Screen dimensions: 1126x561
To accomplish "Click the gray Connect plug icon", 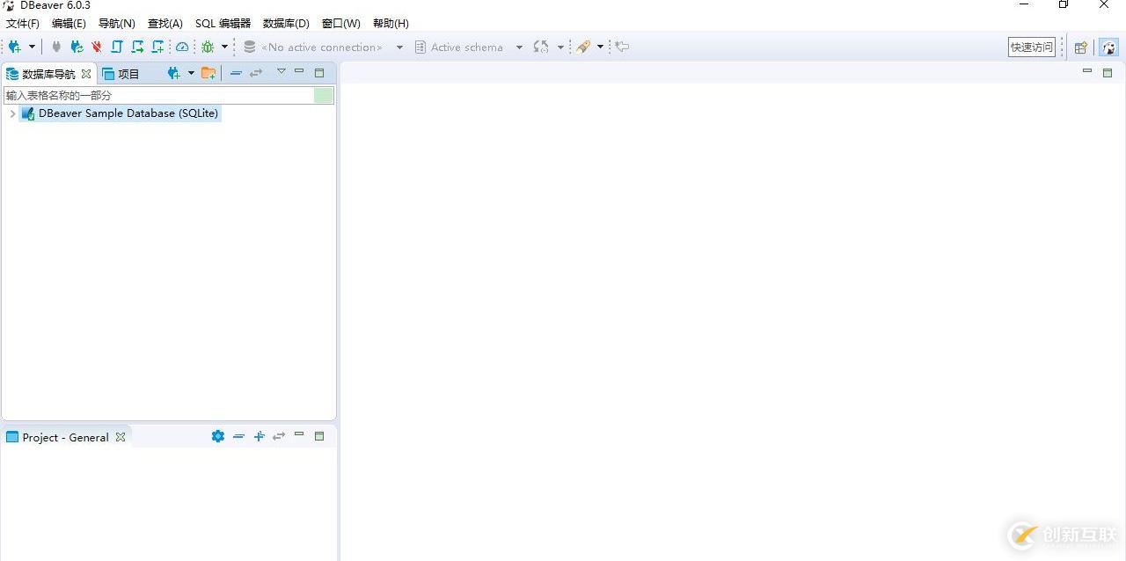I will click(x=57, y=47).
